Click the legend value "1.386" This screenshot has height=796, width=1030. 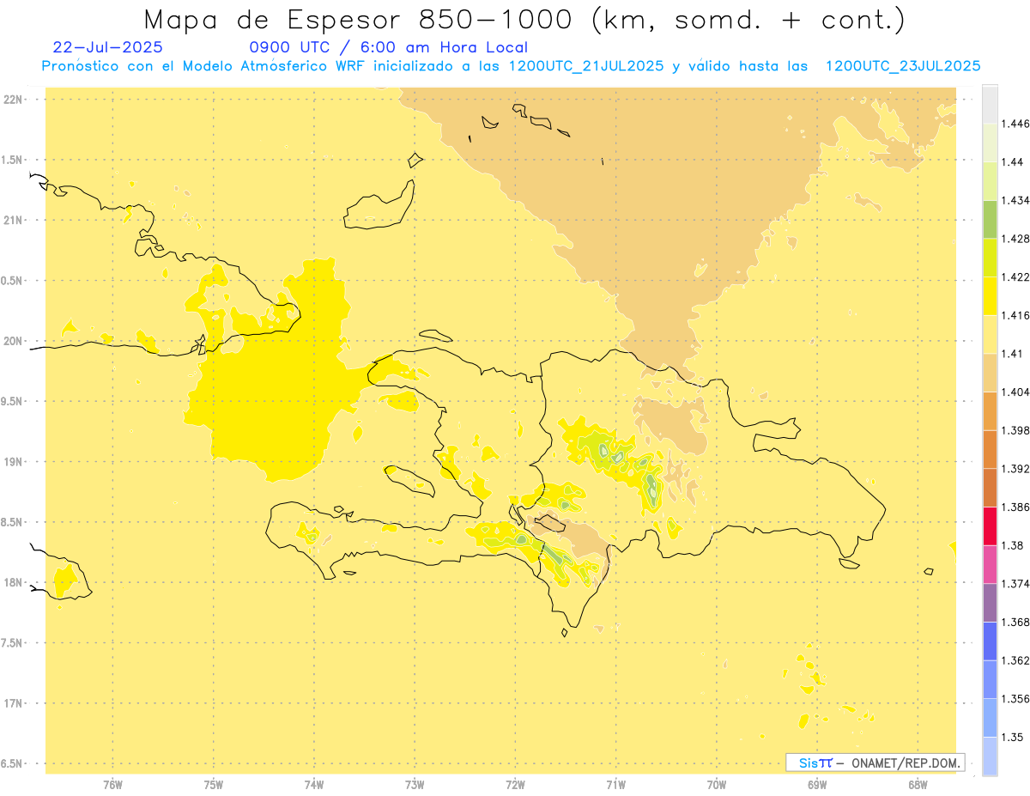coord(1015,507)
